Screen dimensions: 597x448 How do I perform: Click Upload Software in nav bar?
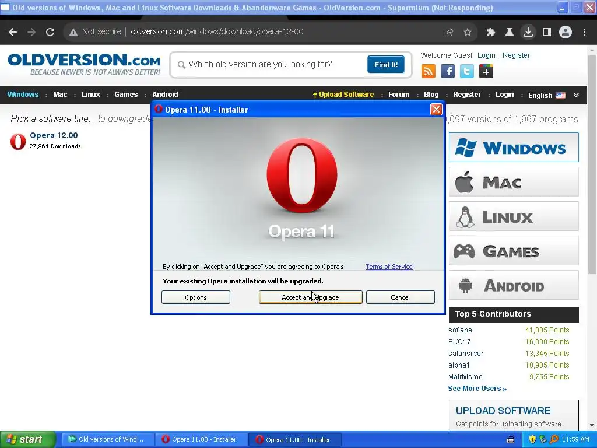[343, 94]
